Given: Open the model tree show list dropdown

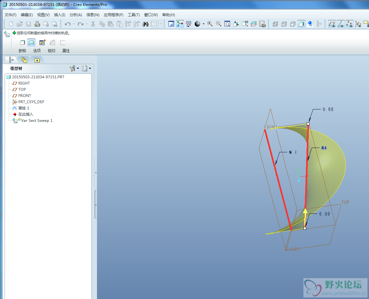Looking at the screenshot, I should click(86, 68).
